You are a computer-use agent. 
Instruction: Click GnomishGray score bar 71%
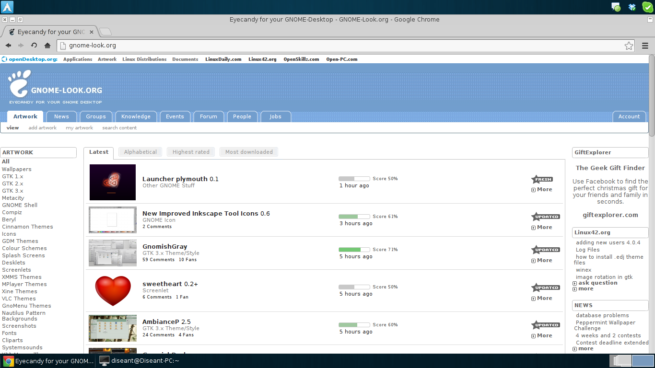354,250
